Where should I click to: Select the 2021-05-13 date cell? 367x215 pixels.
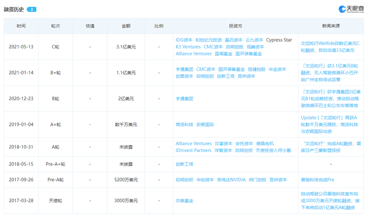(21, 47)
